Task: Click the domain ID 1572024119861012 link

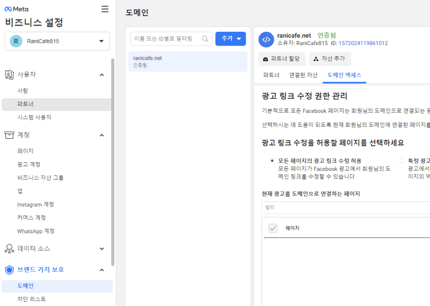Action: pyautogui.click(x=363, y=43)
